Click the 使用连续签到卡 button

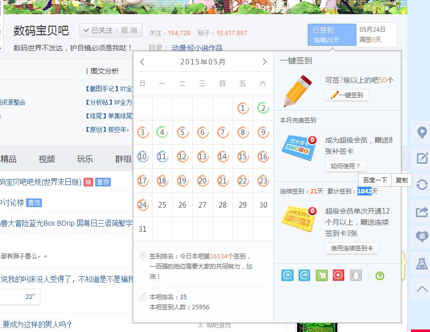351,248
